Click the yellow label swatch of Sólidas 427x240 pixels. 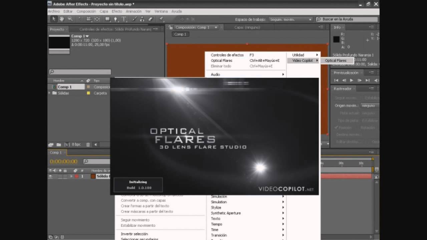click(x=88, y=93)
